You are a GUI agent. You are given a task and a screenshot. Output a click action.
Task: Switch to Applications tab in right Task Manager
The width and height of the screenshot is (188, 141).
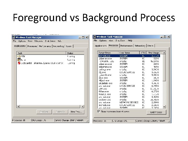coord(101,46)
